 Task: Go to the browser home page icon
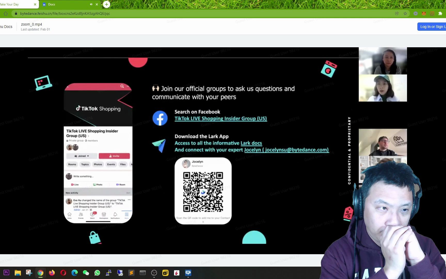[6, 13]
